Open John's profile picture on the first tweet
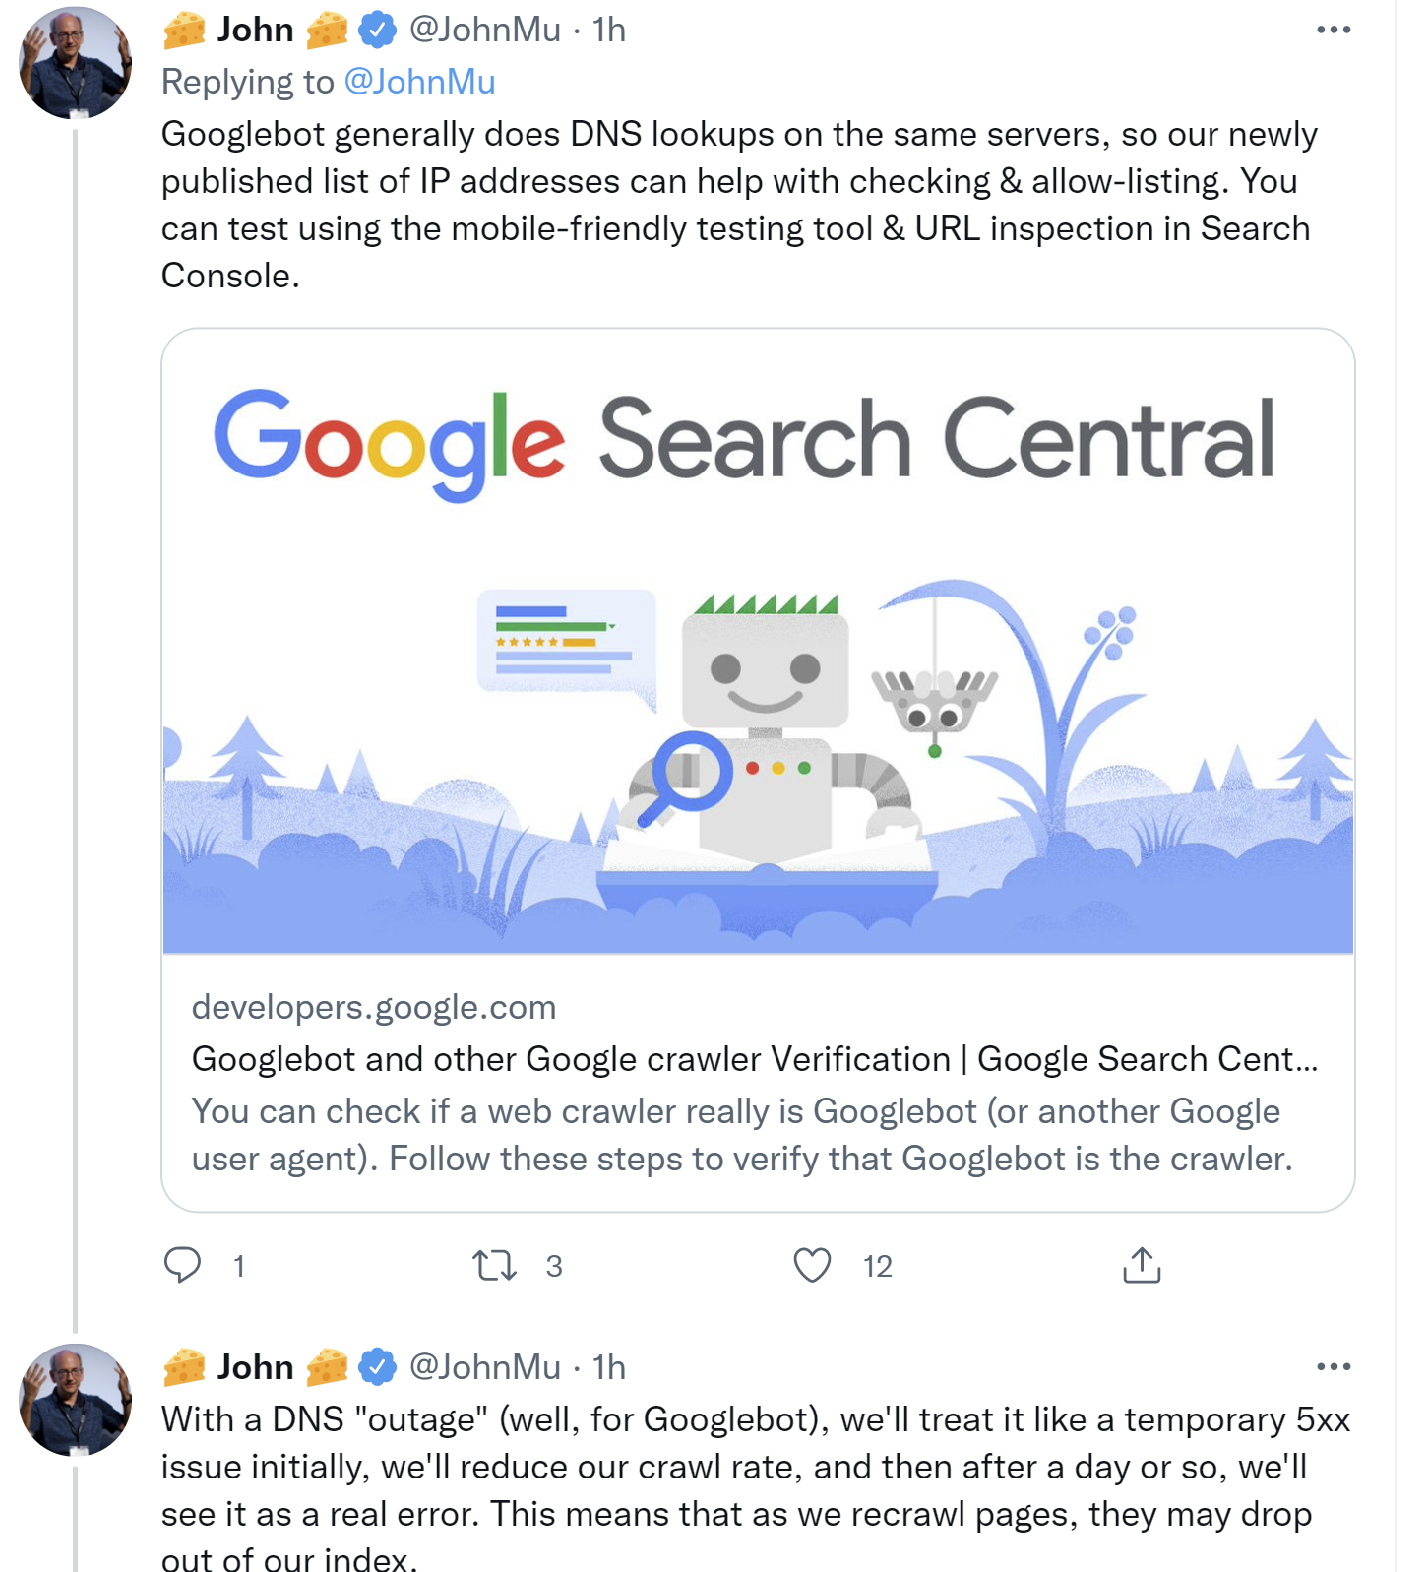The image size is (1428, 1572). tap(73, 61)
